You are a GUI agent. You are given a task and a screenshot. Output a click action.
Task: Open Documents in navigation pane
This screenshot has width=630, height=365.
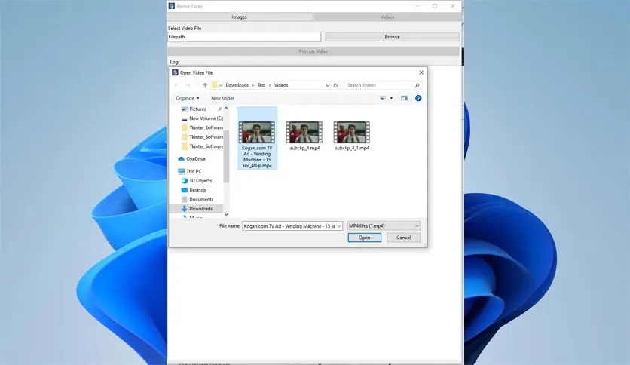201,199
